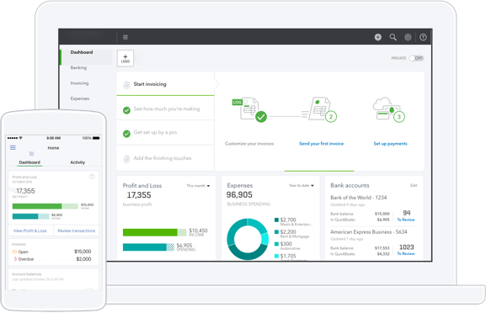Open search with the magnifier icon
Screen dimensions: 486x313
(x=393, y=37)
